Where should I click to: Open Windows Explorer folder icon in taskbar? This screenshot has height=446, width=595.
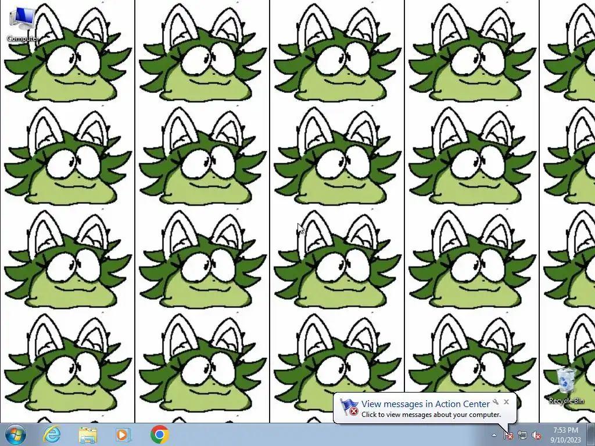coord(88,434)
